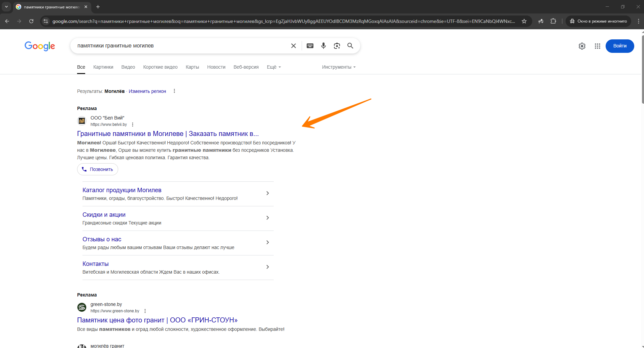644x348 pixels.
Task: Click the green-stone.by site favicon
Action: pos(82,307)
